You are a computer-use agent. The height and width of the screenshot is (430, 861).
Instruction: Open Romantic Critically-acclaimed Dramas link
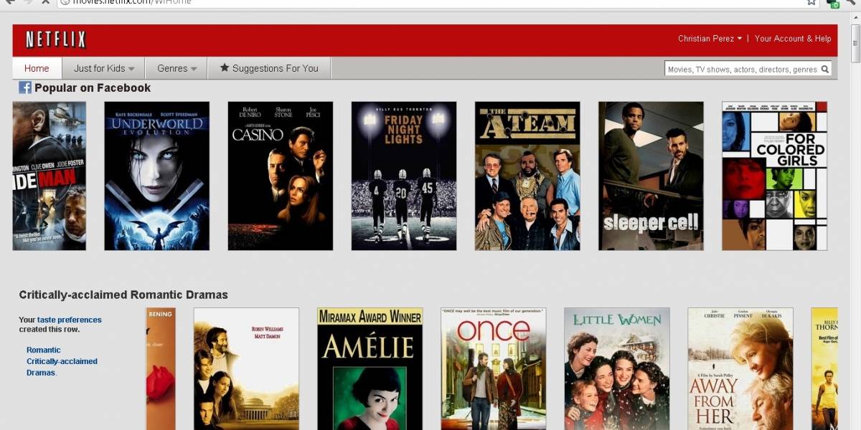(x=62, y=361)
